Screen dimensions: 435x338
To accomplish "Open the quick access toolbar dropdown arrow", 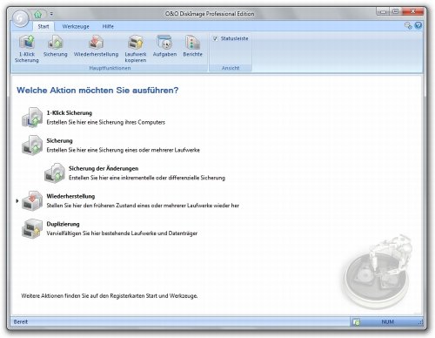I will click(51, 14).
